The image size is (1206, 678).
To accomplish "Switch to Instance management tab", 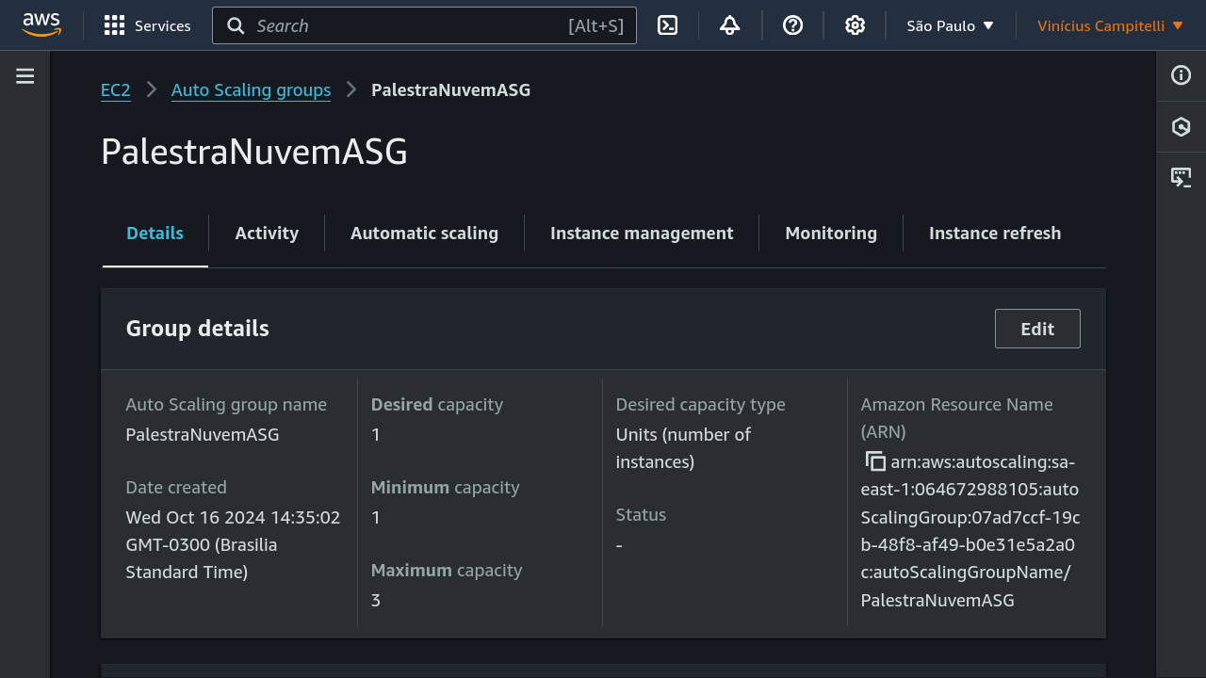I will [642, 234].
